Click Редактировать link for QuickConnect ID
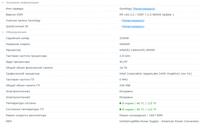The width and height of the screenshot is (201, 124). click(x=133, y=26)
